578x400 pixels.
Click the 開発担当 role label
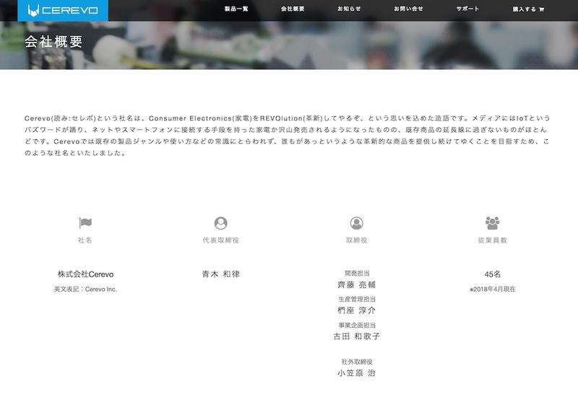pos(357,274)
